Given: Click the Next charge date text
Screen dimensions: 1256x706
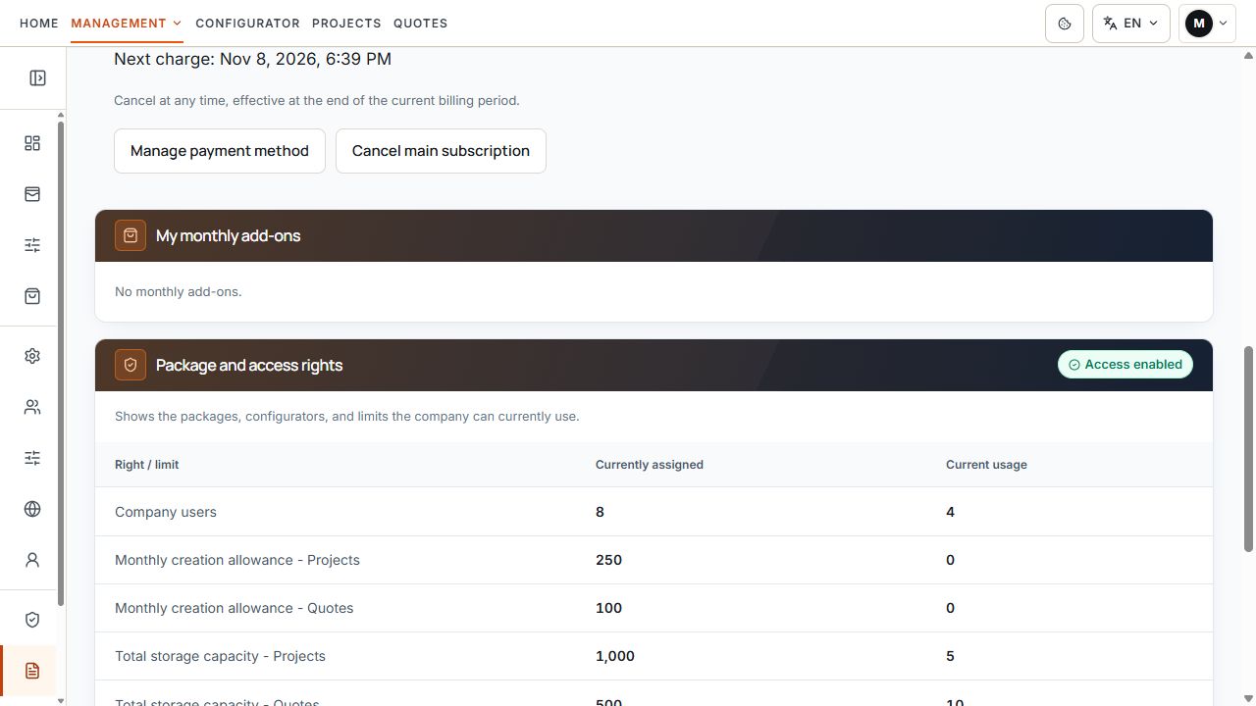Looking at the screenshot, I should pyautogui.click(x=252, y=59).
